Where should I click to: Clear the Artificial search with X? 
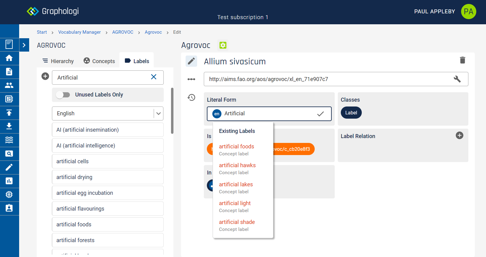click(154, 77)
